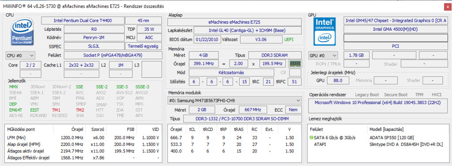452x166 pixels.
Task: Click the AVX-512 feature flag
Action: coord(125,93)
